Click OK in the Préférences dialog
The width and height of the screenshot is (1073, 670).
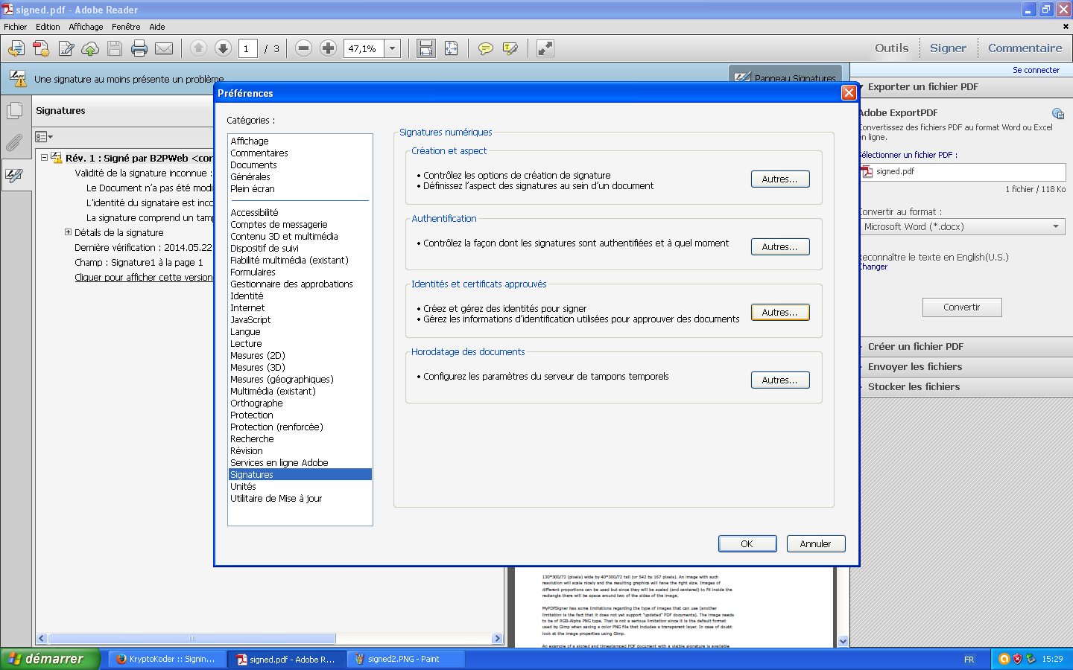click(x=747, y=544)
